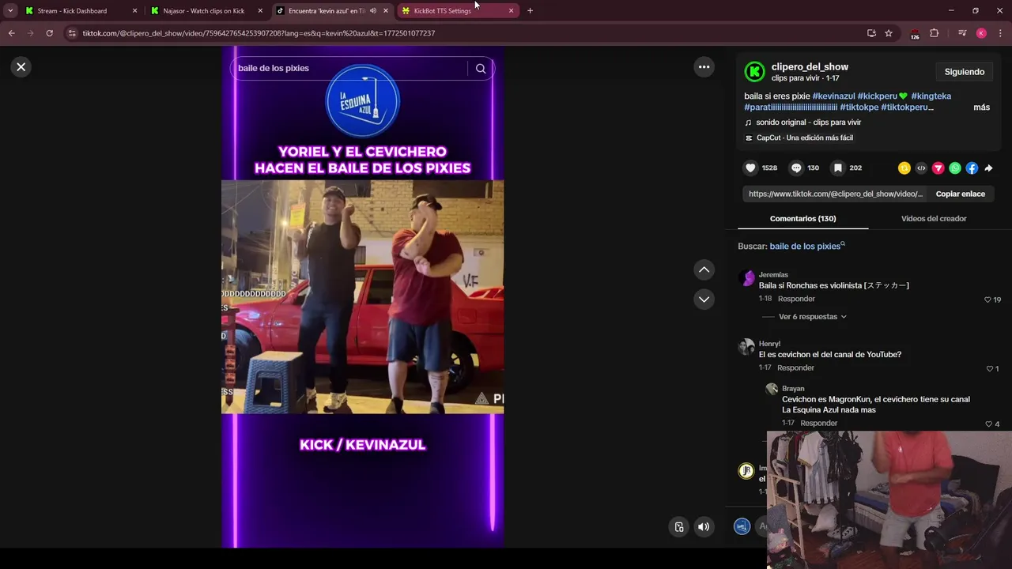Repost the video with yellow repost icon
This screenshot has width=1012, height=569.
pos(904,168)
